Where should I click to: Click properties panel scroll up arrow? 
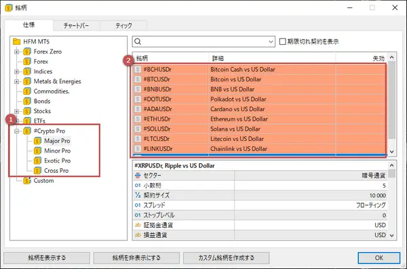pos(392,165)
